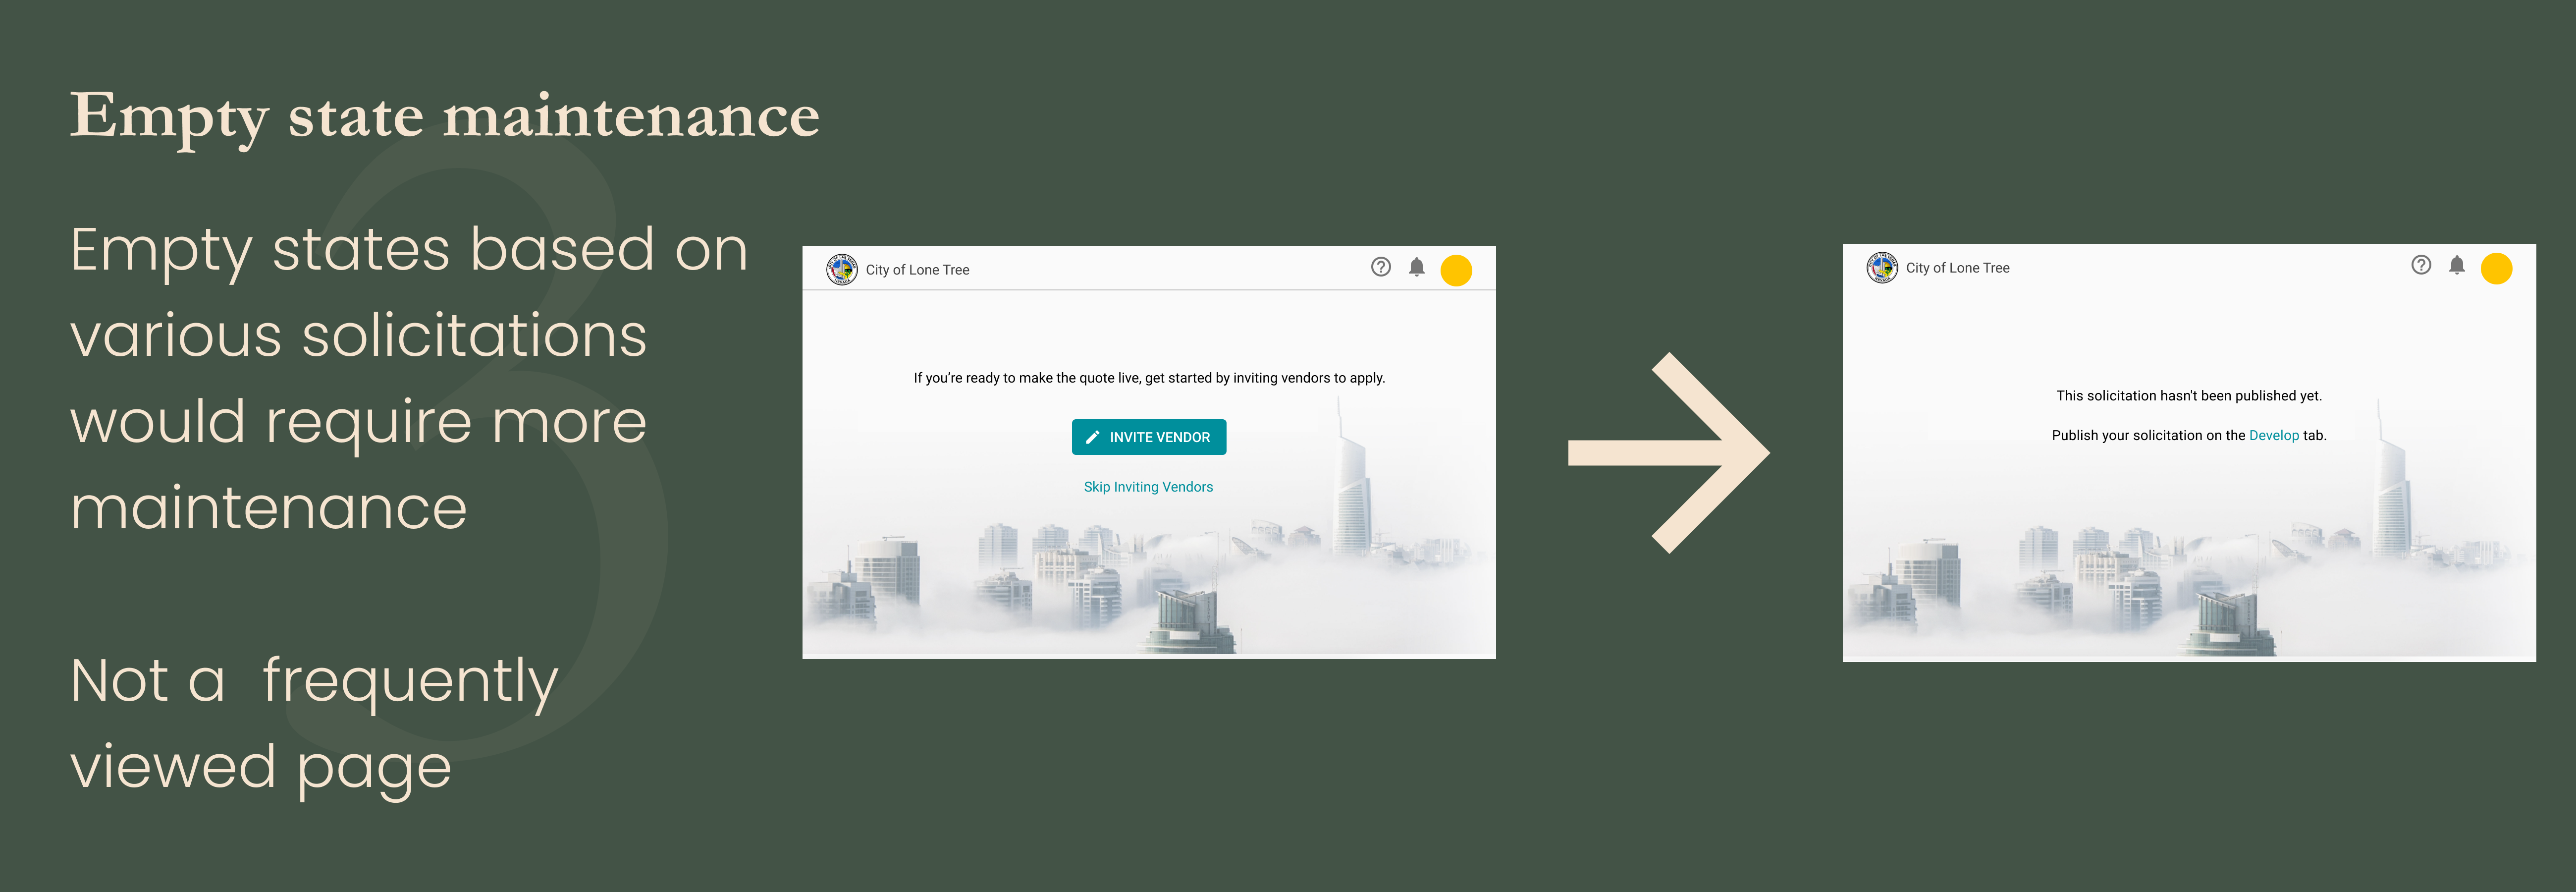
Task: Click help icon in left screenshot header
Action: pyautogui.click(x=1380, y=267)
